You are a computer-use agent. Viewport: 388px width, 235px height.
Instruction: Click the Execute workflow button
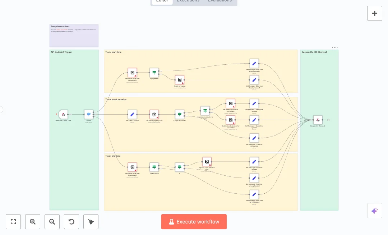coord(194,222)
